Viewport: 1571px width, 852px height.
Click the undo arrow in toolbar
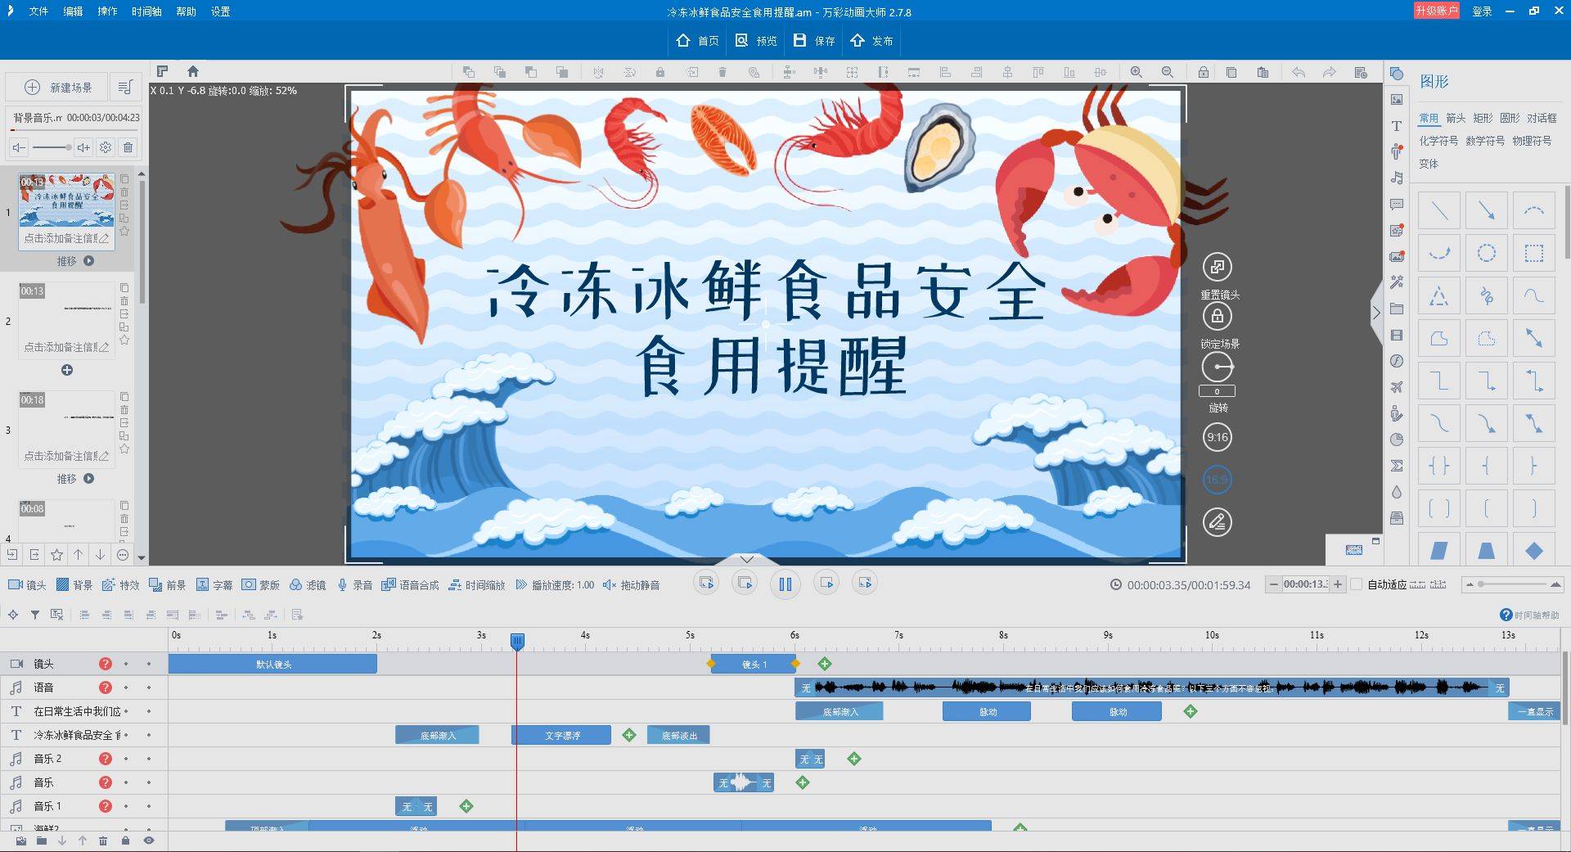click(x=1299, y=72)
